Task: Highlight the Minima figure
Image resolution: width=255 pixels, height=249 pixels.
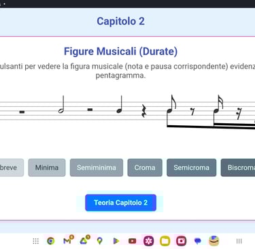Action: [47, 167]
